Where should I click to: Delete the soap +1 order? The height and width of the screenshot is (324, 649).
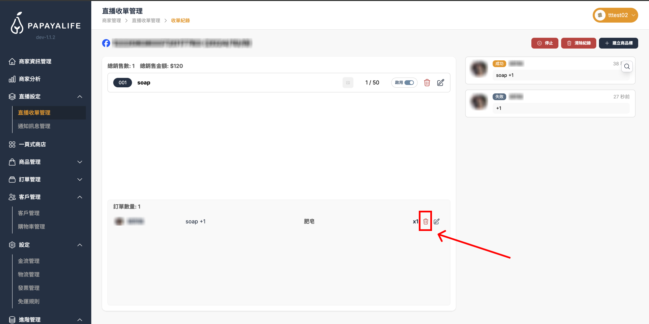click(x=426, y=222)
